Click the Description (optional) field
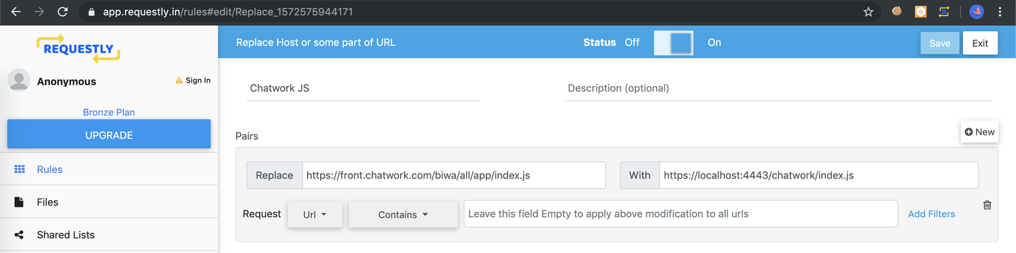Viewport: 1016px width, 253px height. click(777, 88)
